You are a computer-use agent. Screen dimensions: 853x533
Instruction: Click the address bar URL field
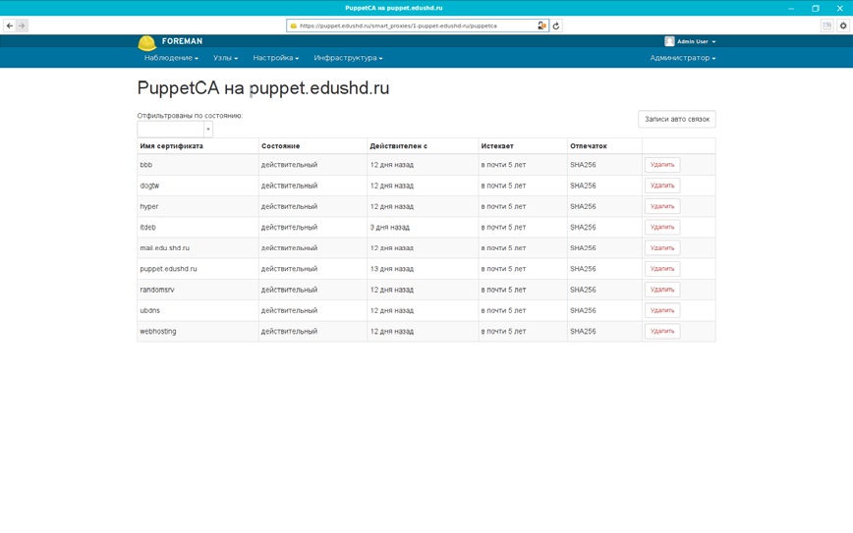pos(416,26)
